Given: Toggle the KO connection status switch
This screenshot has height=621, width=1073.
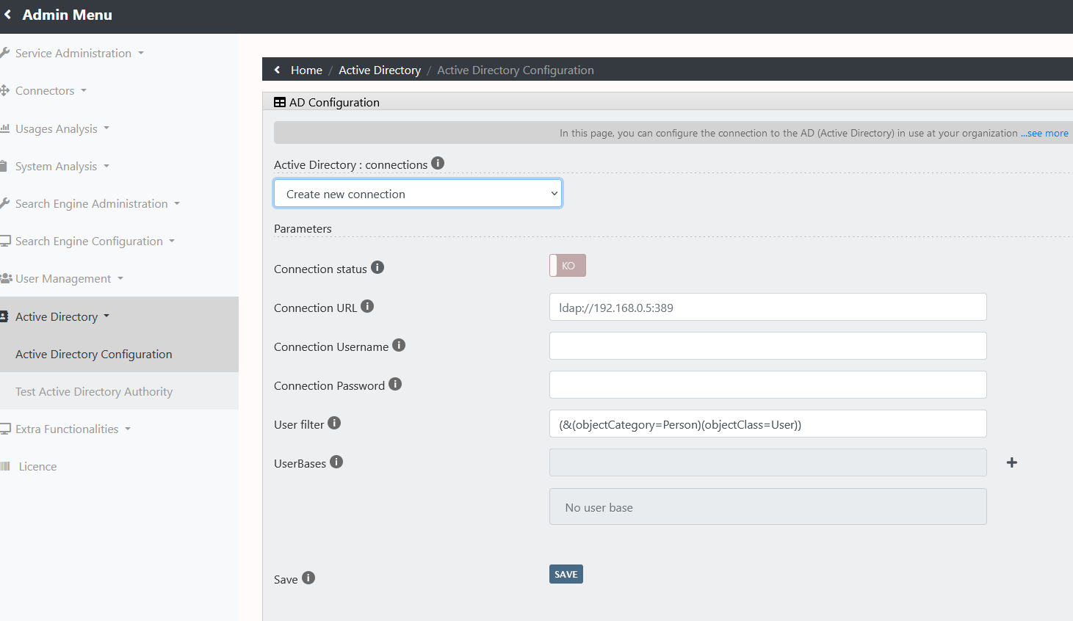Looking at the screenshot, I should (567, 266).
